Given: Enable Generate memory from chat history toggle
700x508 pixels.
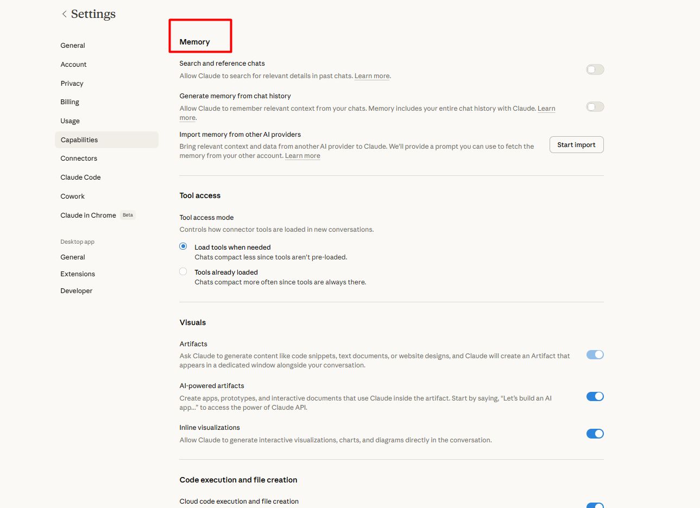Looking at the screenshot, I should [595, 107].
